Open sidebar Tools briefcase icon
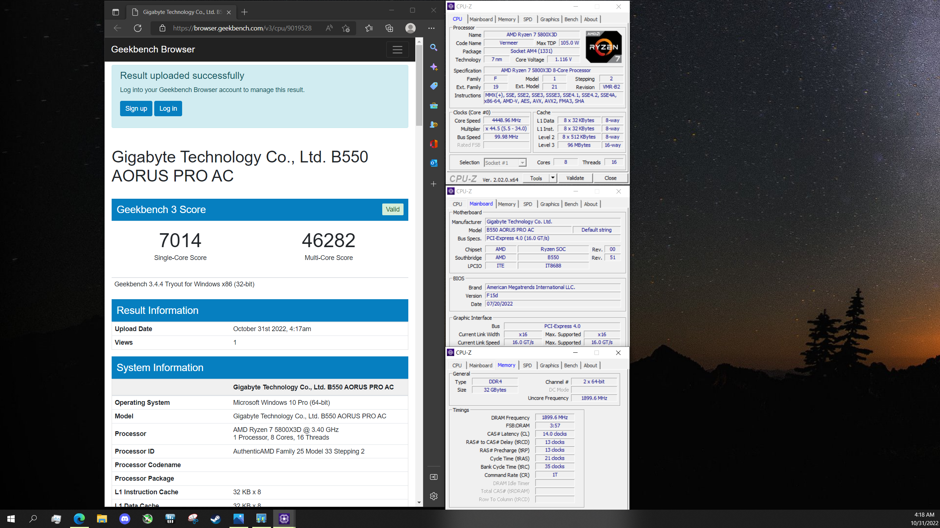 click(434, 106)
